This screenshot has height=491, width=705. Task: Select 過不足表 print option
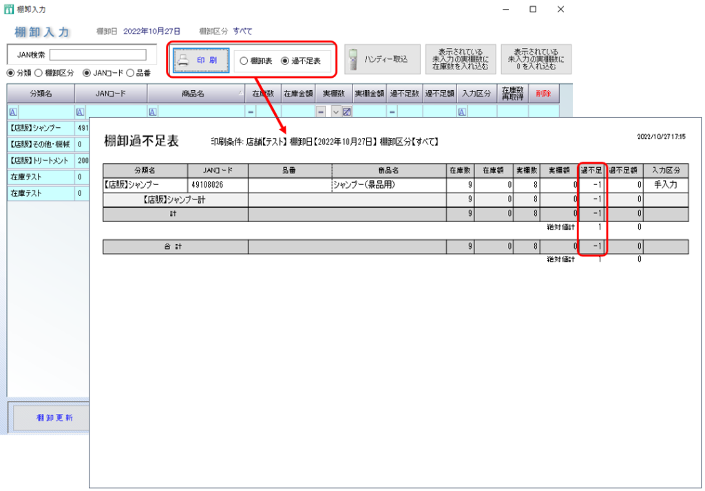pyautogui.click(x=284, y=61)
